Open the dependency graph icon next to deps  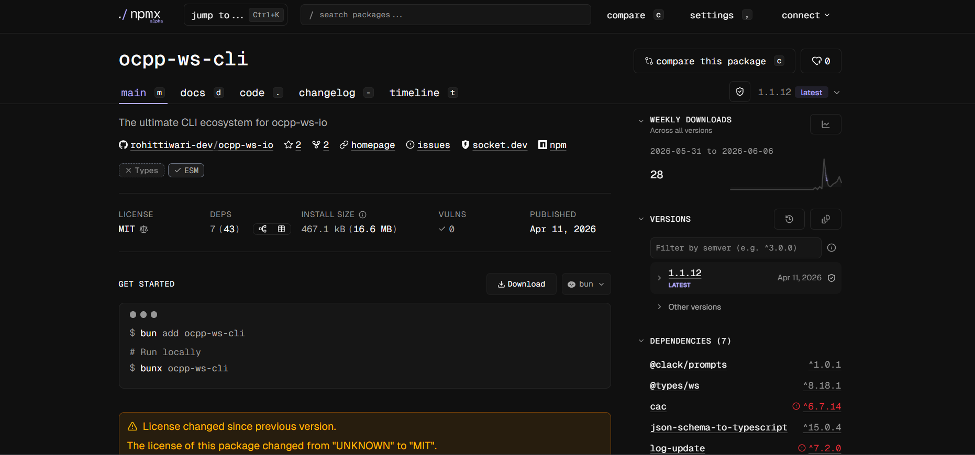[x=262, y=229]
